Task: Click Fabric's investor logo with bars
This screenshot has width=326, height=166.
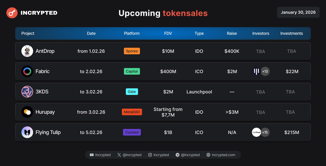Action: [256, 71]
